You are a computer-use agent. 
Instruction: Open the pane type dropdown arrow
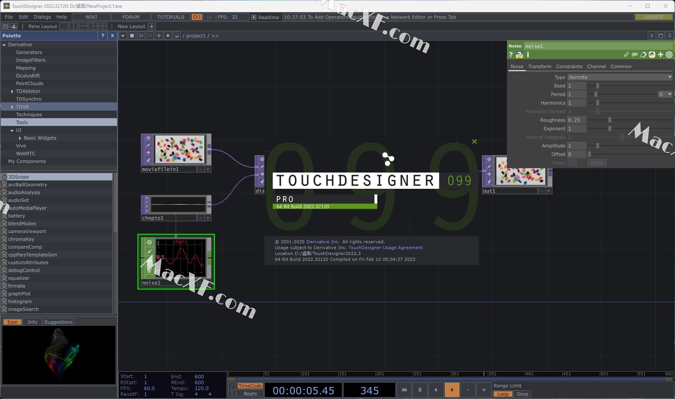pos(123,36)
